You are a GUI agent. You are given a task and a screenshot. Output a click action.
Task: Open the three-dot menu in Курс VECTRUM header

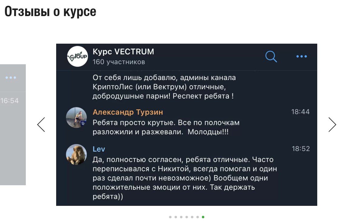[x=301, y=56]
